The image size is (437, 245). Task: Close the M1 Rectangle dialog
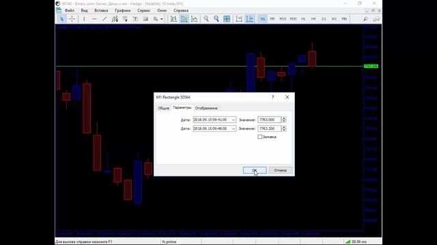[287, 97]
